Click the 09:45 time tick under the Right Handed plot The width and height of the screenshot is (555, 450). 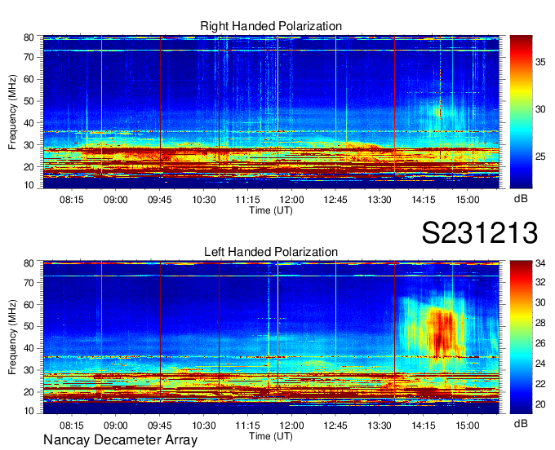coord(160,200)
